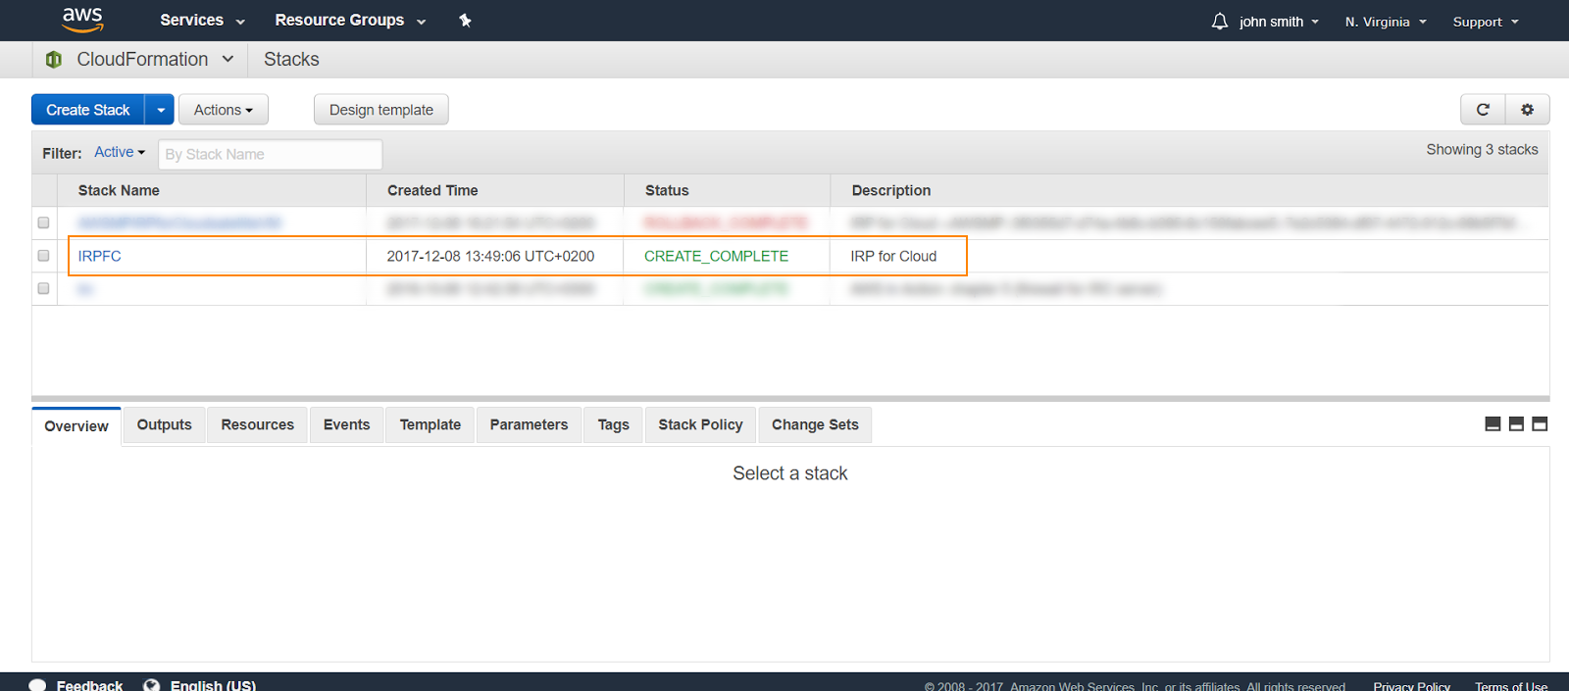1569x691 pixels.
Task: Click the IRP for Cloud description
Action: pos(893,256)
